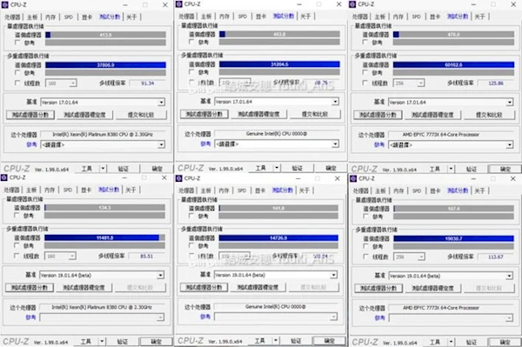Switch to 内存 tab in EPYC 7773X v17.01.64 window
The image size is (522, 347).
[398, 17]
